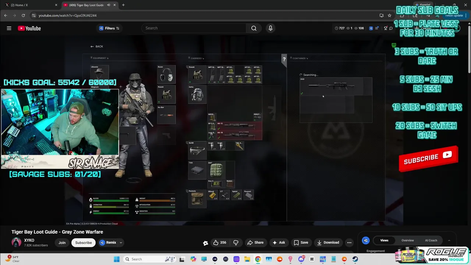Screen dimensions: 471x265
Task: Mute the Tiger Bay Loot Guide tab
Action: coord(109,5)
